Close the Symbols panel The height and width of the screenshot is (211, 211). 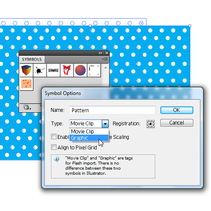107,53
